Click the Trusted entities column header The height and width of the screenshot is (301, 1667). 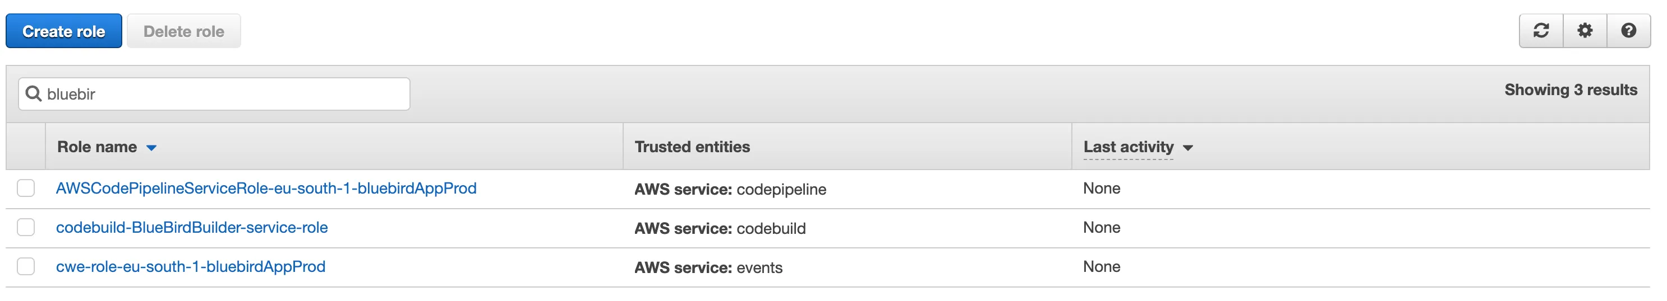pos(692,147)
